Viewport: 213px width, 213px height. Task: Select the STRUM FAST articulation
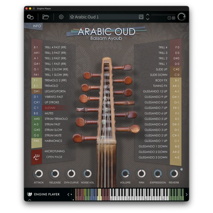(52, 124)
